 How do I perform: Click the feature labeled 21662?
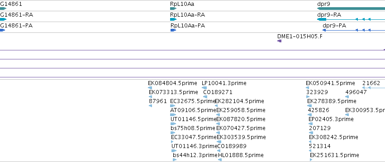(x=371, y=83)
